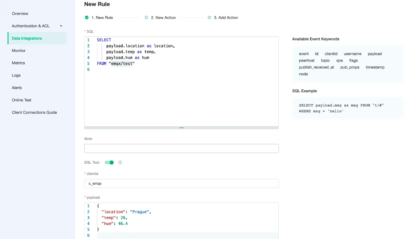Click the SQL Test help question icon
Viewport: 412px width, 239px height.
(120, 163)
